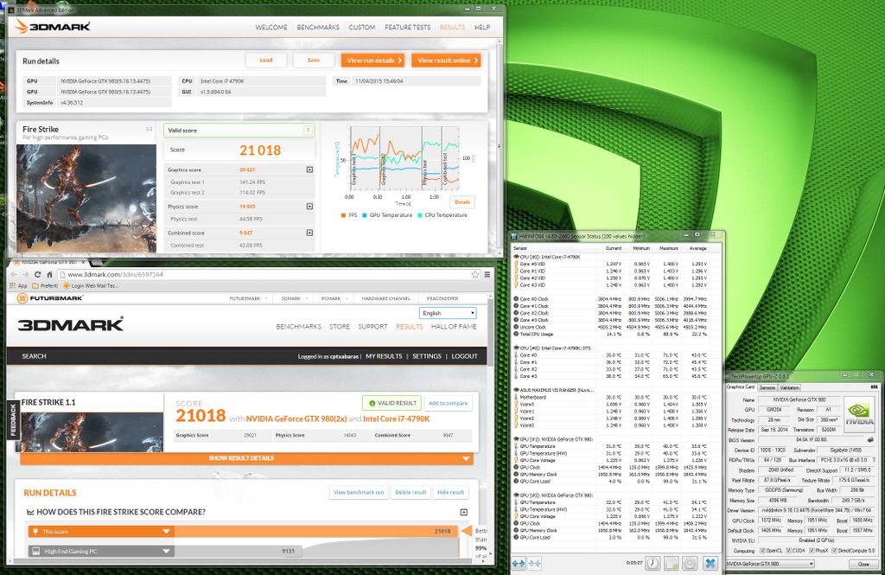Viewport: 885px width, 575px height.
Task: Open HWiNFO sensor settings gear
Action: tap(690, 563)
